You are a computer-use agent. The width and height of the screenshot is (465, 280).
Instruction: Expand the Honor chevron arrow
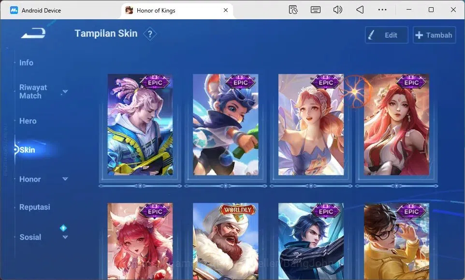click(65, 179)
